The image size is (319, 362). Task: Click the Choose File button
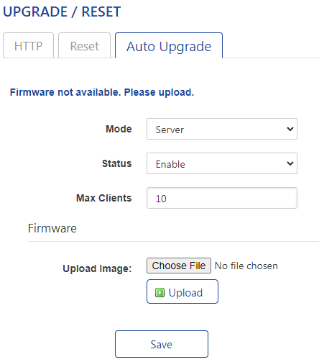coord(179,266)
